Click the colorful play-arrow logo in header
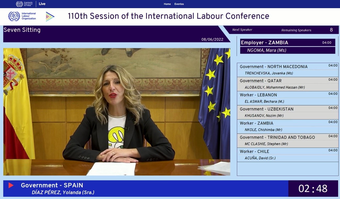Viewport: 340px width, 199px height. click(50, 16)
